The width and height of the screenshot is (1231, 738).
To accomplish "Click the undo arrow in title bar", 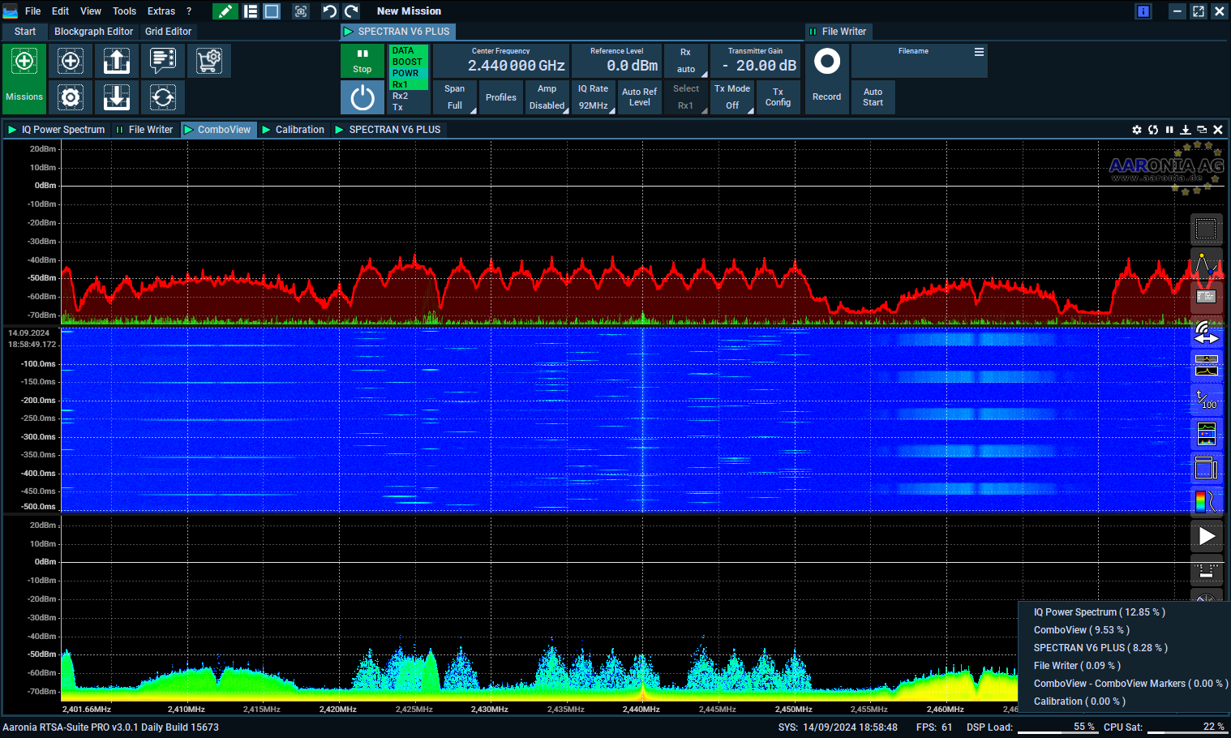I will pos(329,11).
